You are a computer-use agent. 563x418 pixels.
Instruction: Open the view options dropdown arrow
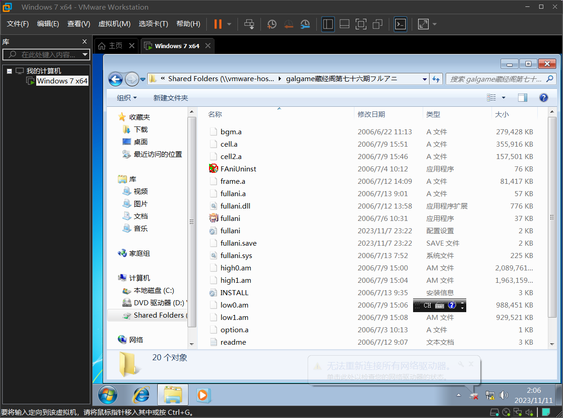pyautogui.click(x=503, y=98)
